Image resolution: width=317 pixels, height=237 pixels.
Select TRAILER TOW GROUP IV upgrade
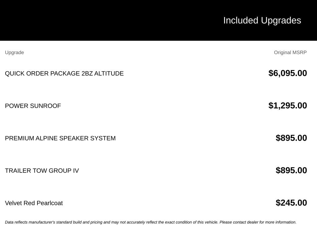42,171
